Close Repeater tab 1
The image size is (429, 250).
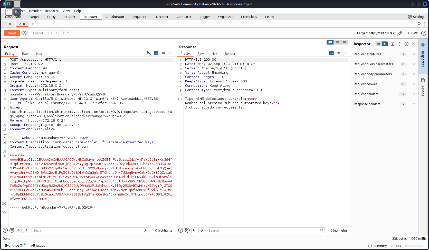pos(10,24)
